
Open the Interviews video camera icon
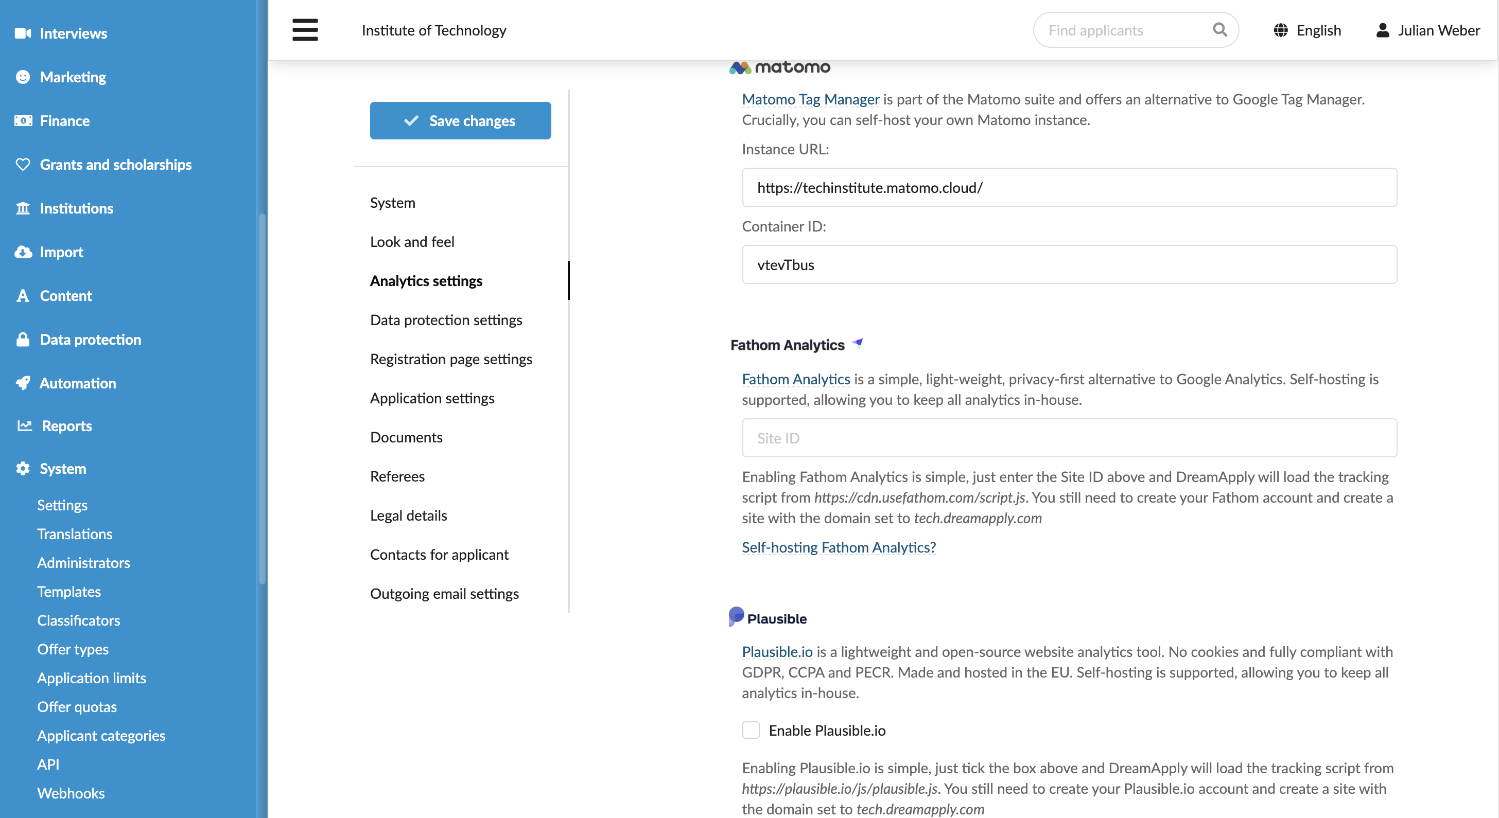coord(23,33)
